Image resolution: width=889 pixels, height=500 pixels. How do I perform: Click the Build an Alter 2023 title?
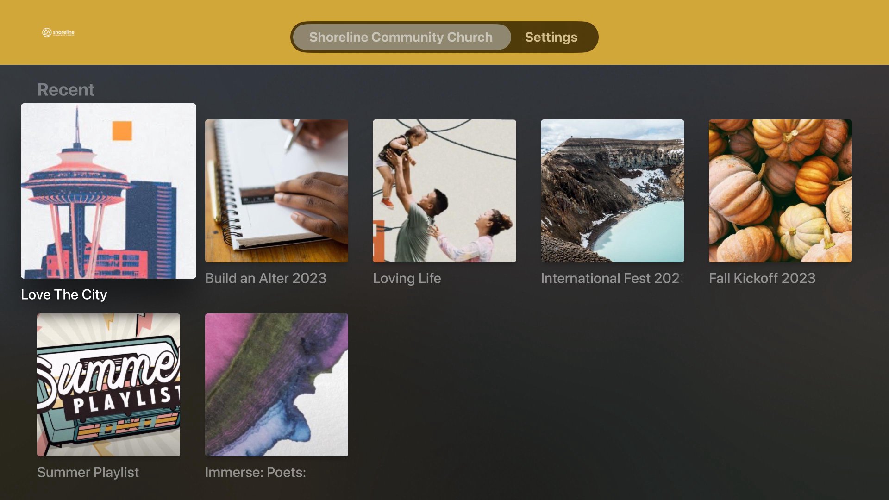point(266,278)
